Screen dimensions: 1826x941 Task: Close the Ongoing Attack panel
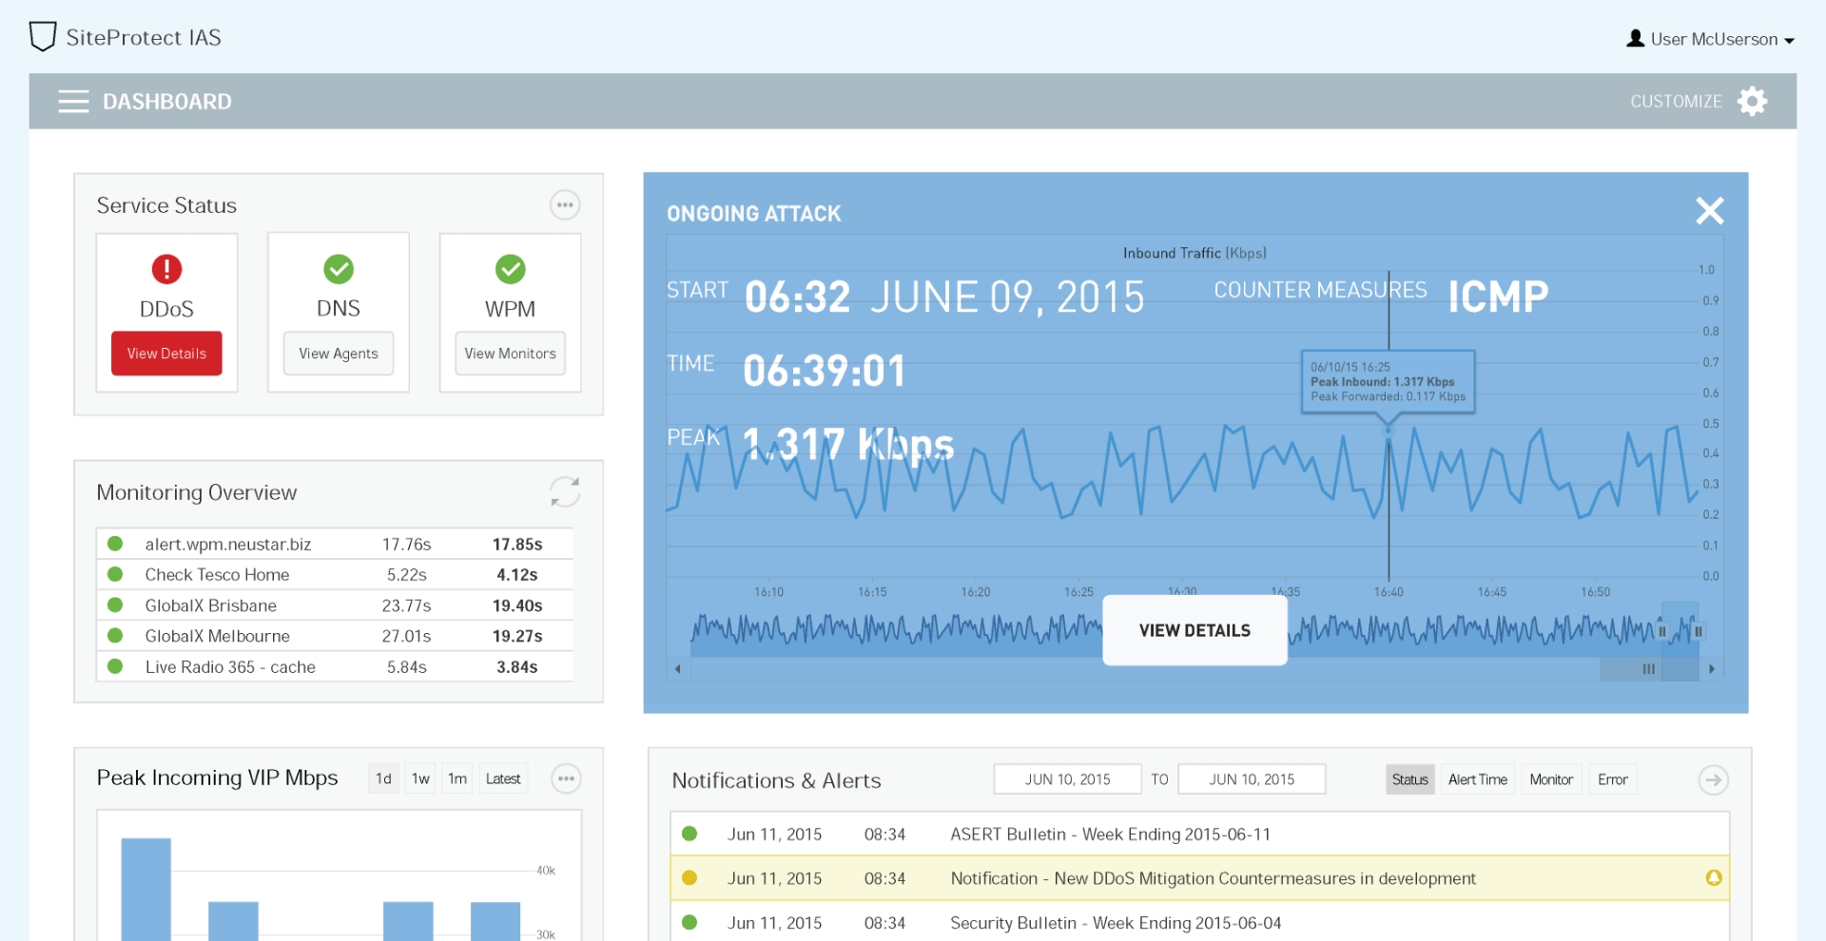pyautogui.click(x=1709, y=211)
